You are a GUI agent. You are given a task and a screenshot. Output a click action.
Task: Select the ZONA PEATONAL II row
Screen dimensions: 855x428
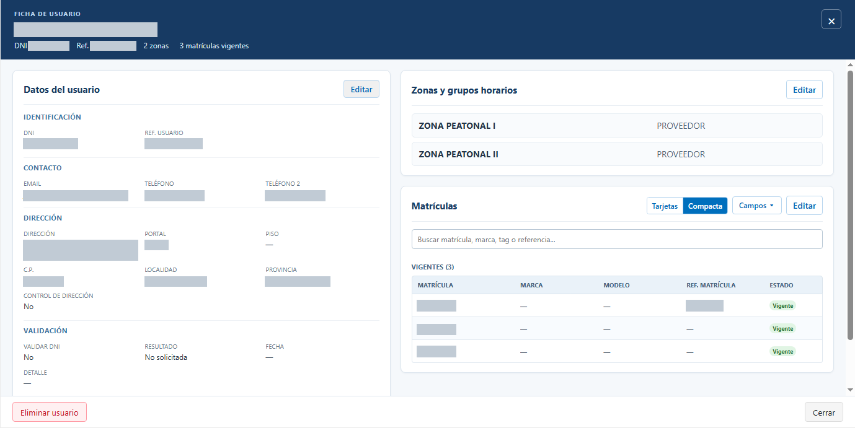pos(617,154)
